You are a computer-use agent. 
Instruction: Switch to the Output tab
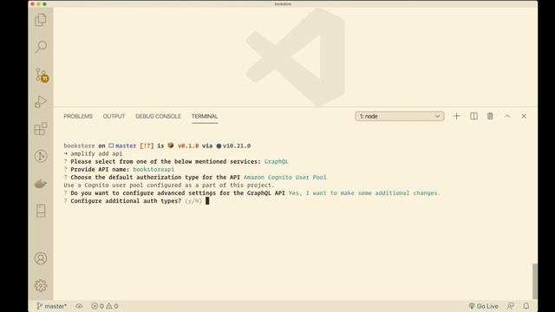(x=114, y=116)
